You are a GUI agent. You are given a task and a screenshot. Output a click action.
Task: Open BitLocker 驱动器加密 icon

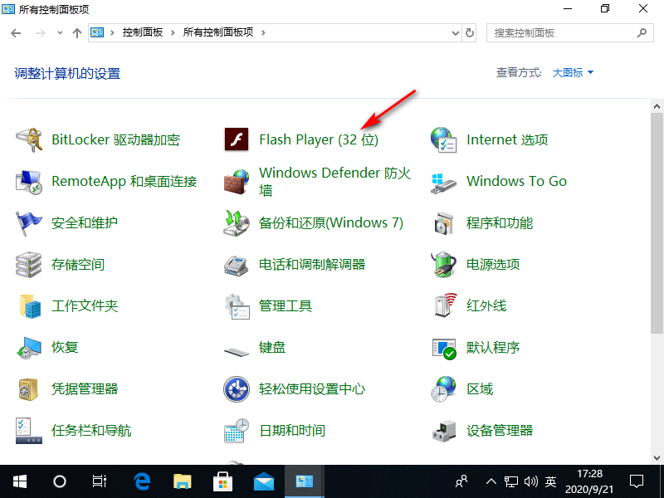pyautogui.click(x=29, y=139)
